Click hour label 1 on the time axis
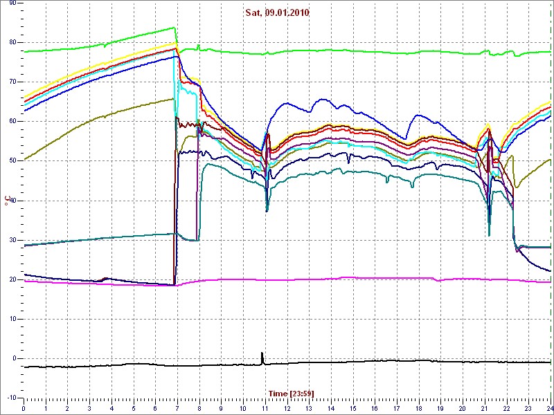 (x=46, y=409)
